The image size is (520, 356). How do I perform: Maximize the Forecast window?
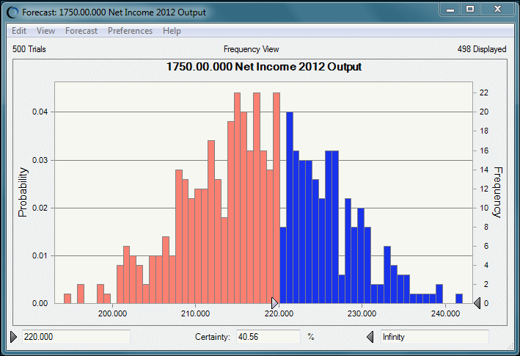[x=470, y=10]
